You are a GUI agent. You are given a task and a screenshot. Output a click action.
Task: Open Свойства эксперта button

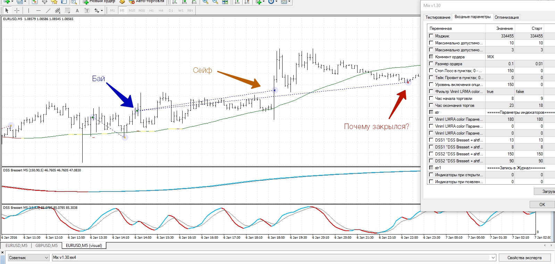[x=524, y=258]
